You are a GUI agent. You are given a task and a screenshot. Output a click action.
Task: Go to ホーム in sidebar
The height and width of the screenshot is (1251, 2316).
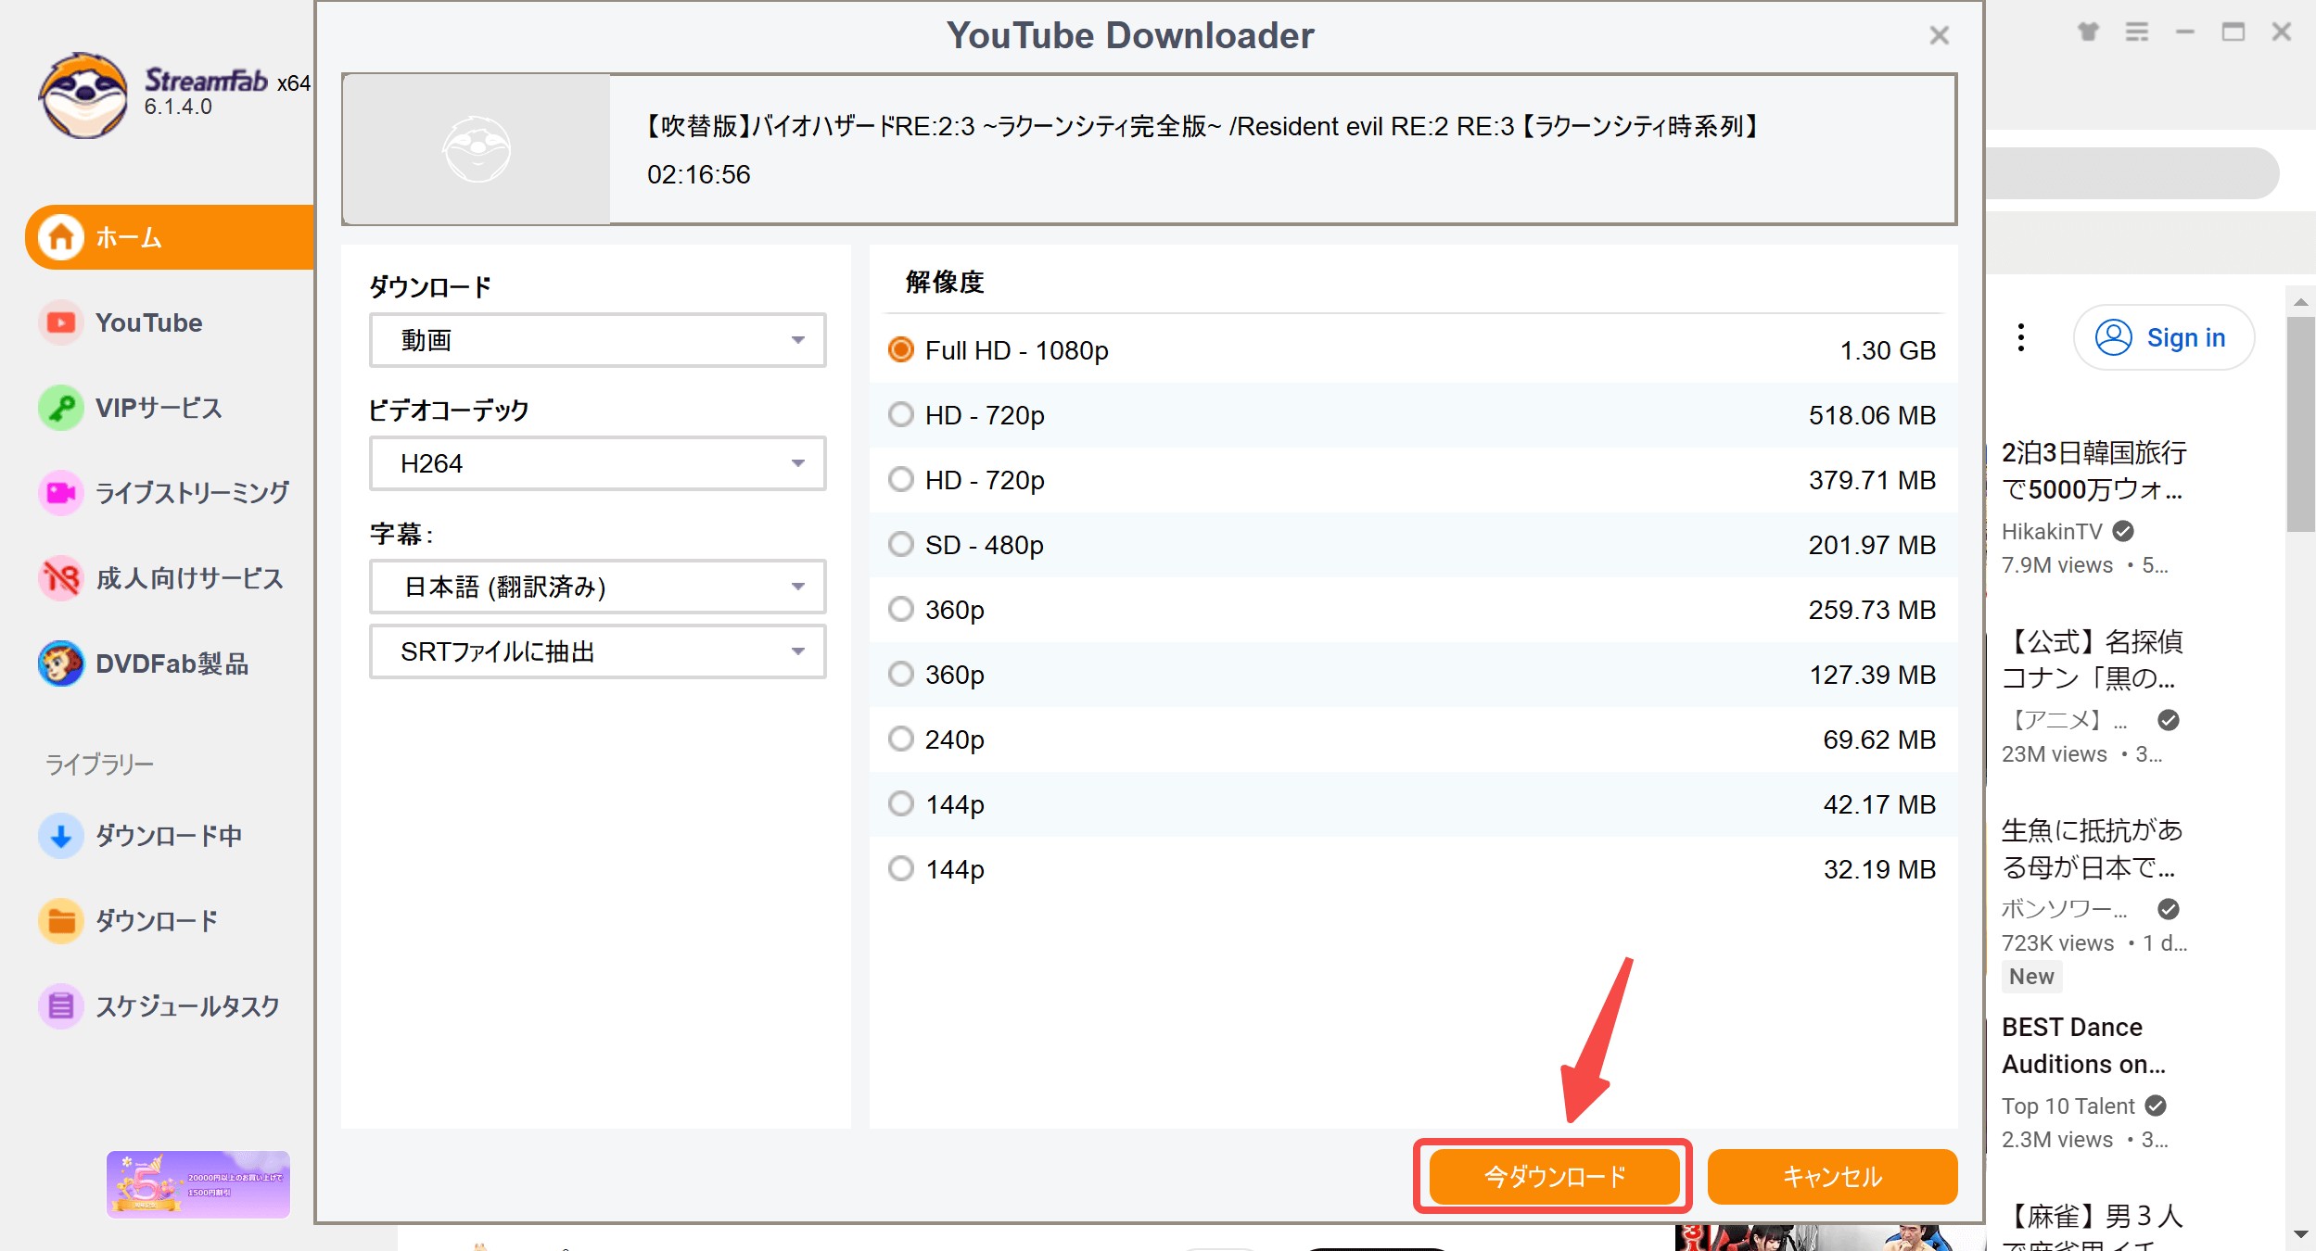point(170,237)
